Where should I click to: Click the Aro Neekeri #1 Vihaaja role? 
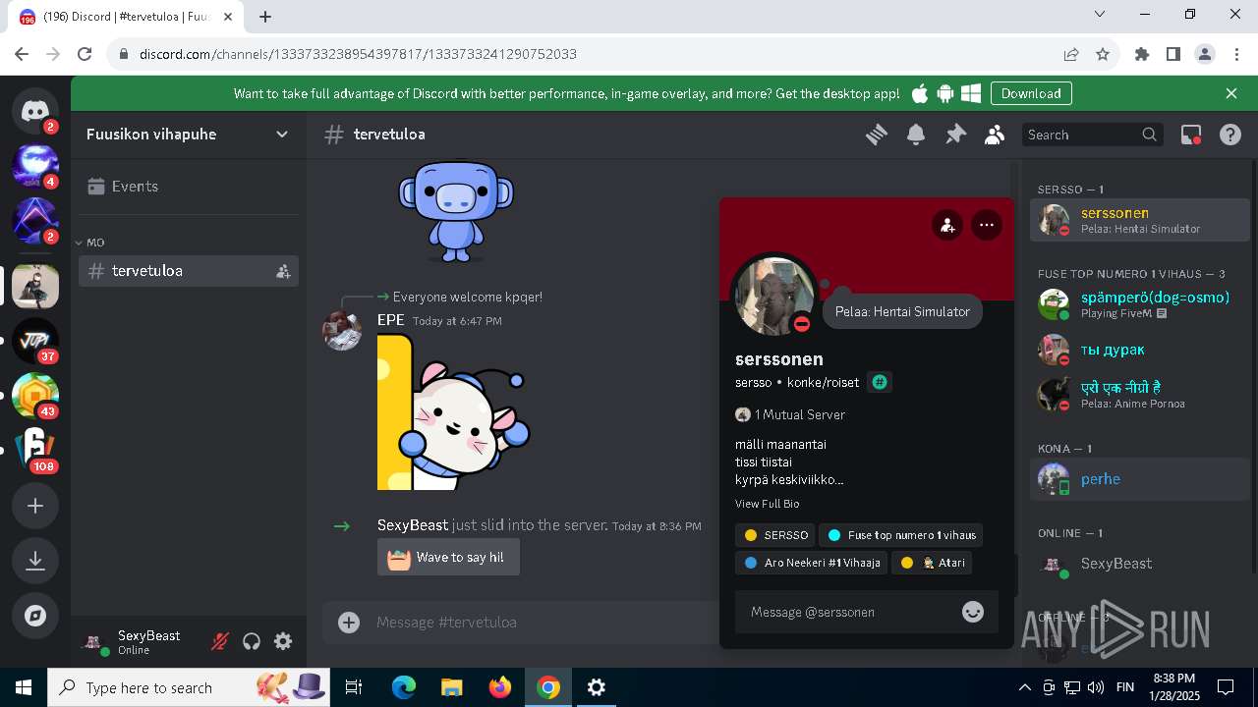click(x=811, y=563)
